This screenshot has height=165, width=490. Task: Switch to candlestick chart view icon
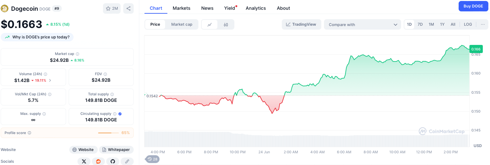226,24
